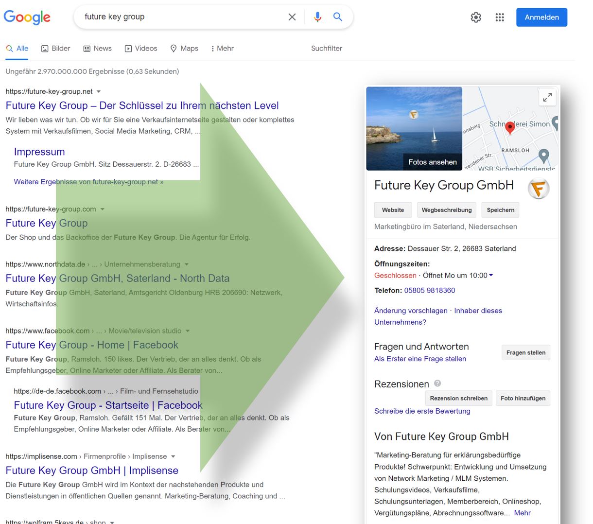Switch to the Videos tab
The height and width of the screenshot is (524, 593).
(x=141, y=49)
